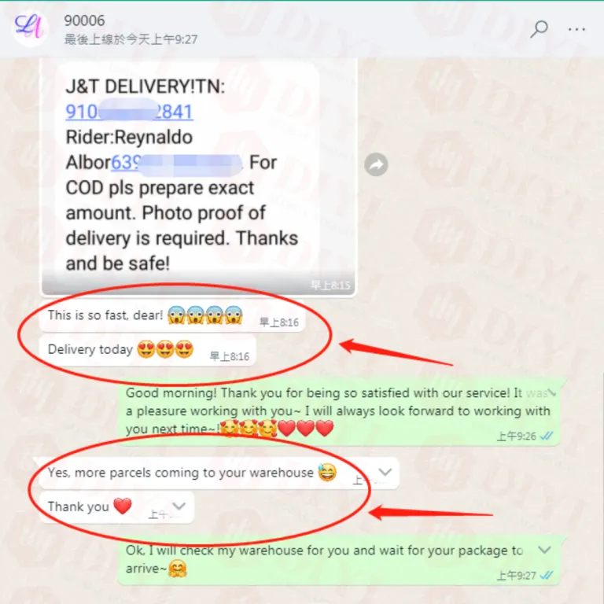Open search in the chat header
The height and width of the screenshot is (604, 604).
tap(539, 29)
